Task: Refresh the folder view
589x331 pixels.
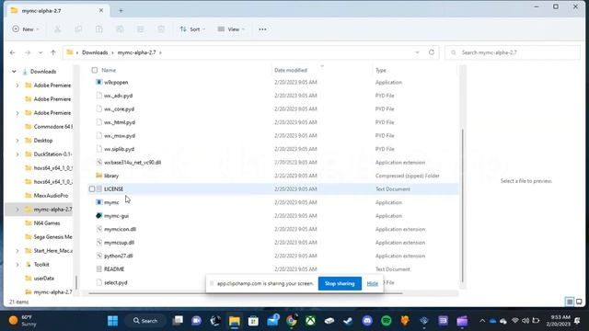Action: coord(432,52)
